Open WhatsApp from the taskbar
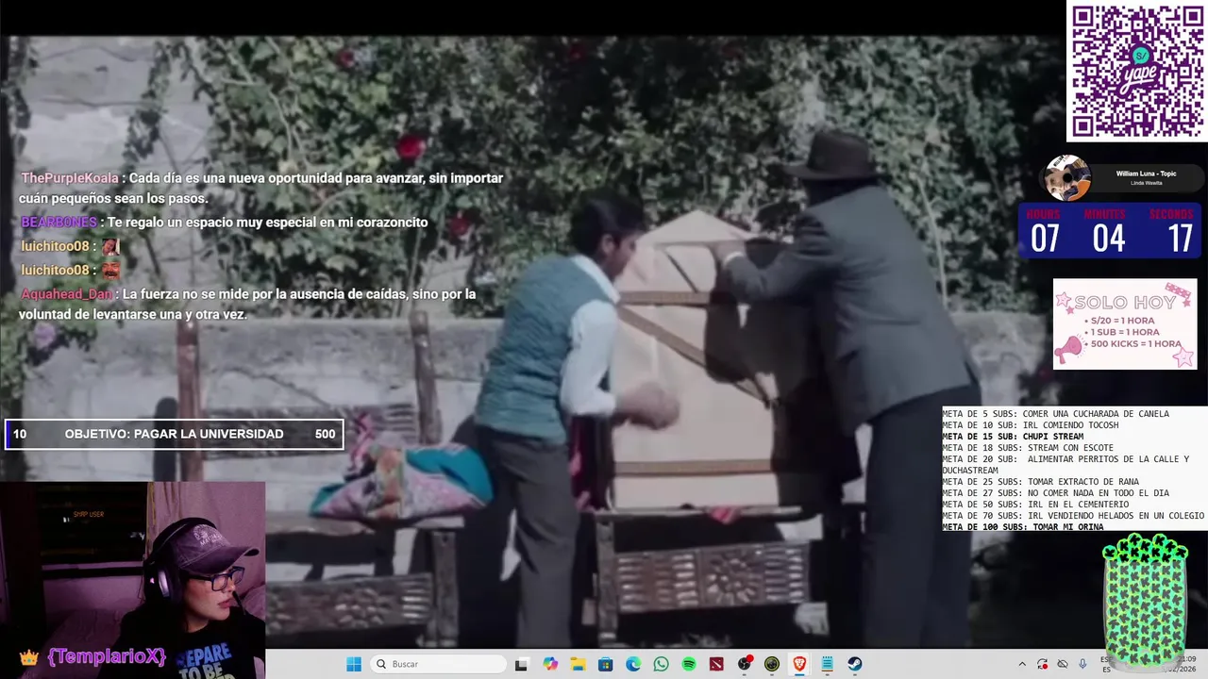1208x679 pixels. pos(661,664)
